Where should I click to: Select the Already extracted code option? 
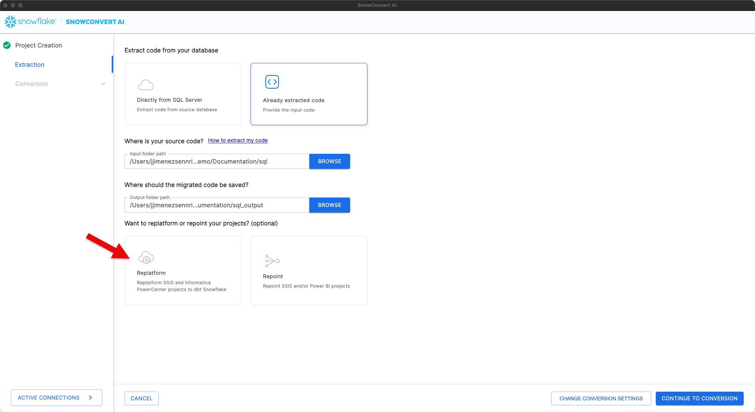click(x=309, y=93)
